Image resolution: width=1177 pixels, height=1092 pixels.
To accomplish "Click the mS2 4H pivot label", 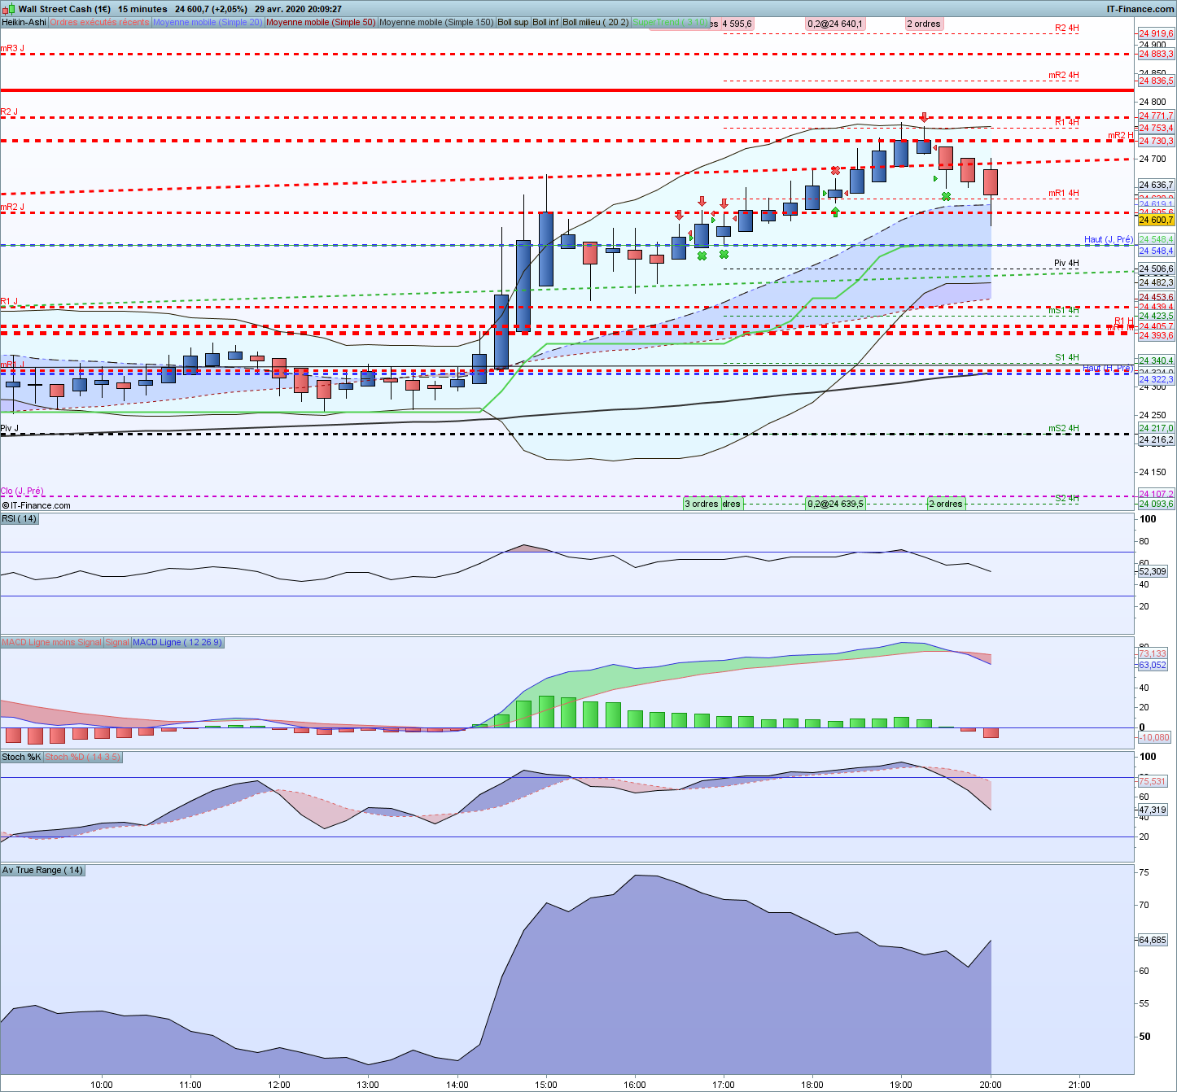I will pyautogui.click(x=1063, y=429).
